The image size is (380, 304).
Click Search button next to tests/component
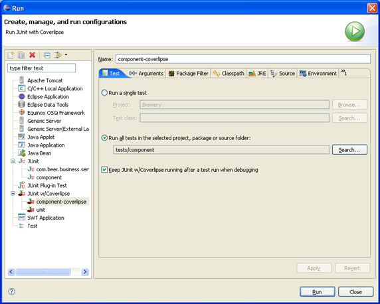click(x=349, y=150)
